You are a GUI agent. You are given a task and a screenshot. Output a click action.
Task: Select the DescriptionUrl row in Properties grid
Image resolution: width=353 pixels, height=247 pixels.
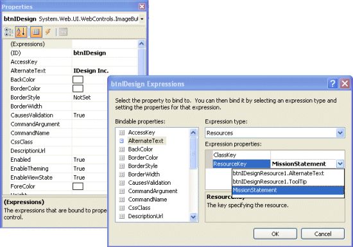(58, 151)
